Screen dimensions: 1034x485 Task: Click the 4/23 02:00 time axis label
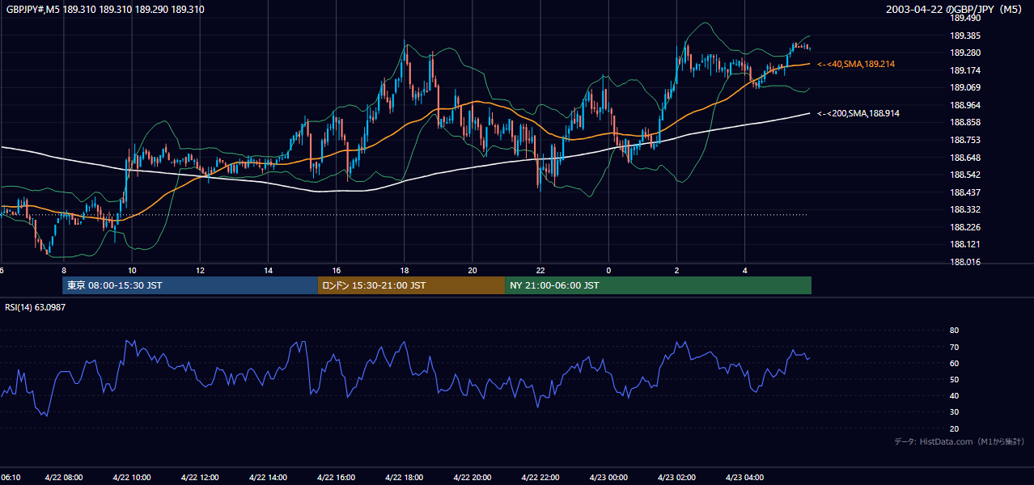coord(676,478)
